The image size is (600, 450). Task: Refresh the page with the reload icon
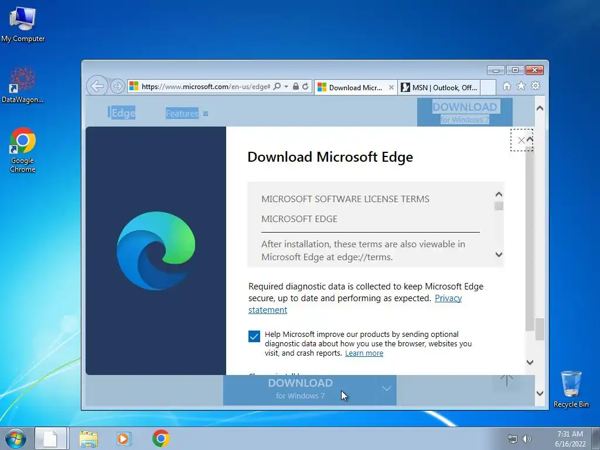(305, 87)
